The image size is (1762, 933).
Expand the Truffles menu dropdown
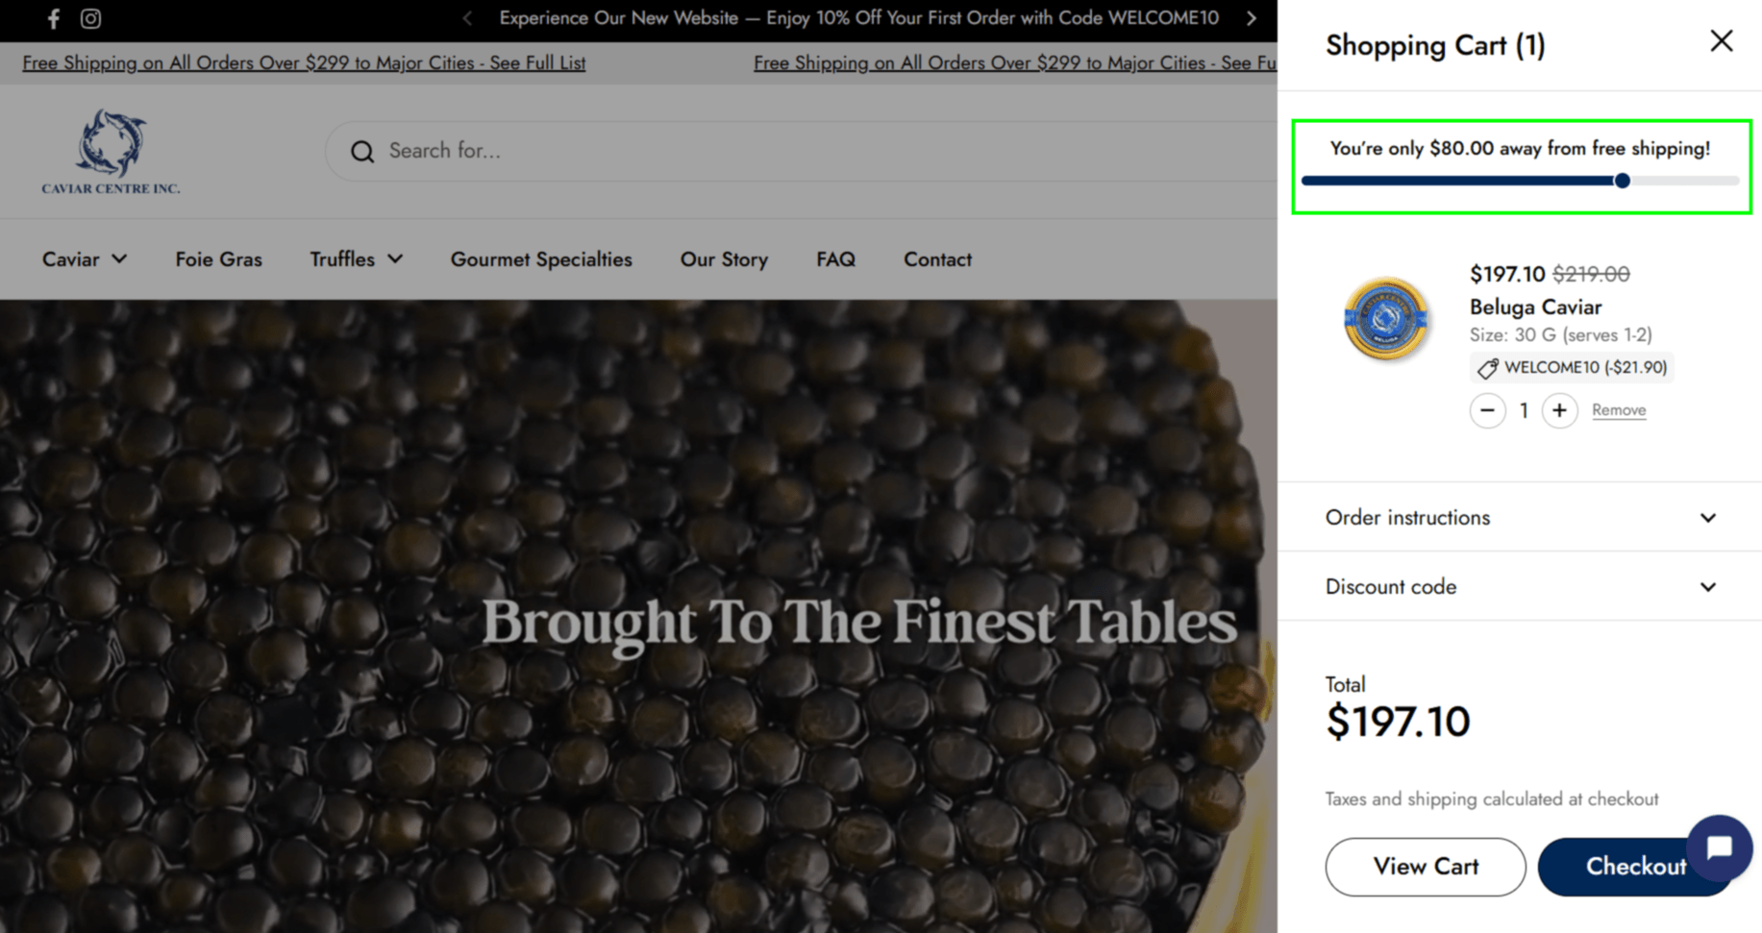(356, 259)
